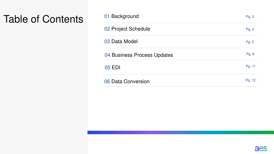This screenshot has height=154, width=274.
Task: Click the 03 section number
Action: pos(107,41)
